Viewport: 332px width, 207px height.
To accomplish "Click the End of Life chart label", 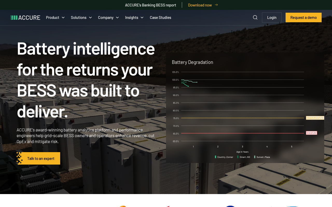I will pyautogui.click(x=312, y=133).
